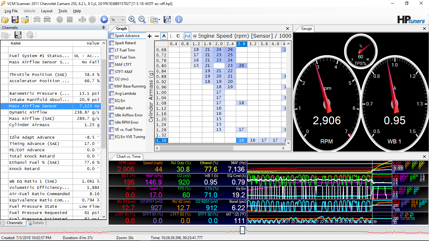
Task: Select the EQ Err VVE Tuning table
Action: (x=130, y=137)
